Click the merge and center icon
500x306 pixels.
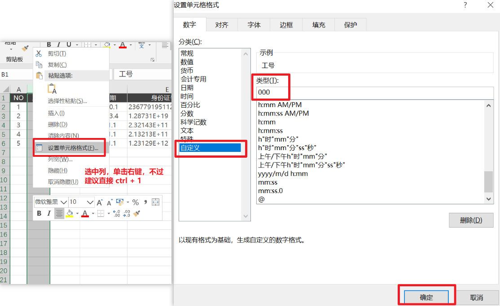pos(155,202)
